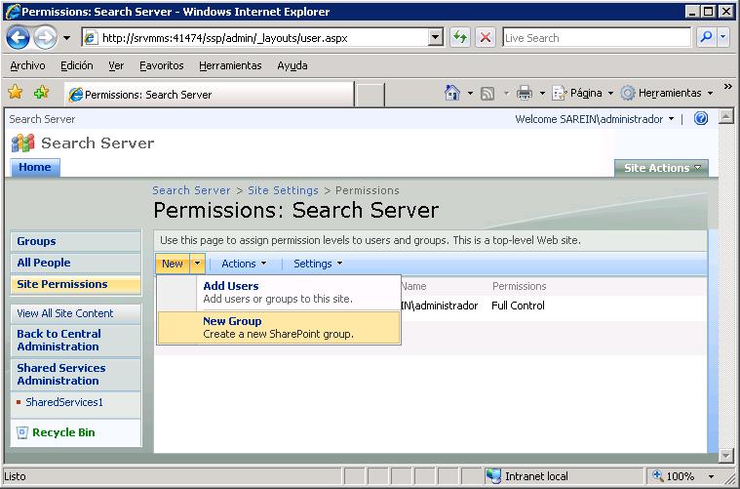The width and height of the screenshot is (740, 489).
Task: Click Permissions column header
Action: click(x=519, y=286)
